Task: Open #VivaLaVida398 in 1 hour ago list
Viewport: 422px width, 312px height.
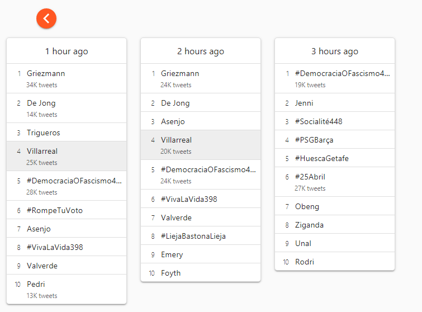Action: [x=55, y=247]
